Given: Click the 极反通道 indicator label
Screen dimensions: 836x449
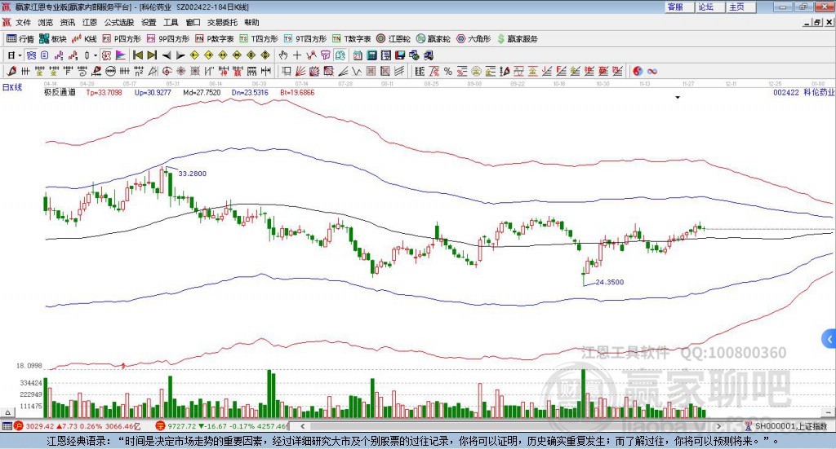Looking at the screenshot, I should [x=60, y=93].
